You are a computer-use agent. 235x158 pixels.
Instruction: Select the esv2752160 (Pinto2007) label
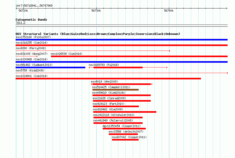click(x=33, y=37)
